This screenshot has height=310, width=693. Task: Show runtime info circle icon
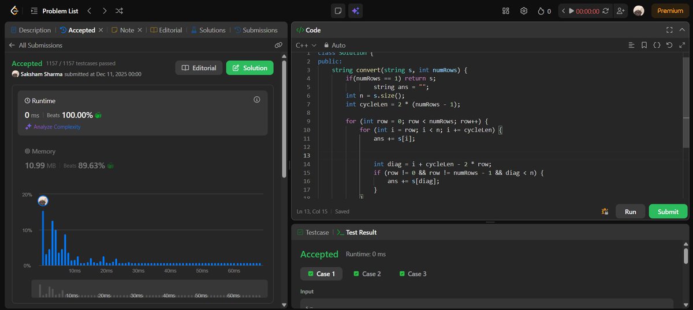(257, 100)
